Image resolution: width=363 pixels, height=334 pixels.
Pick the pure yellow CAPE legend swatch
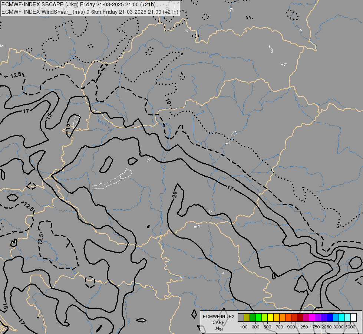coord(270,317)
